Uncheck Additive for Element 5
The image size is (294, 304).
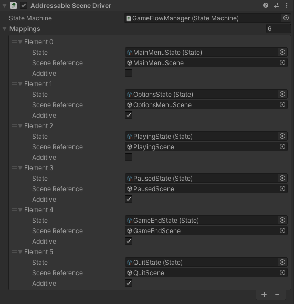[x=129, y=283]
